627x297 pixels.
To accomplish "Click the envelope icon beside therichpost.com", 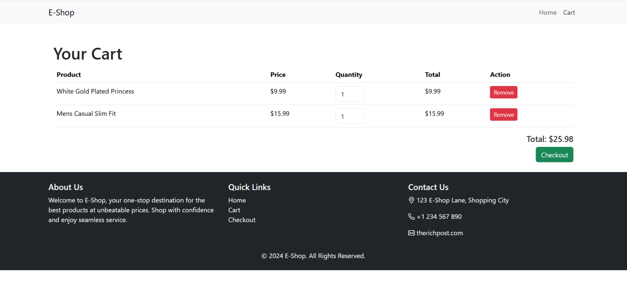I will coord(411,233).
